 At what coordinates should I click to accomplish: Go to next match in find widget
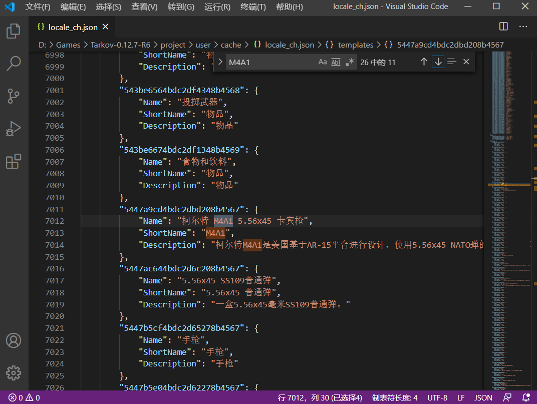click(438, 62)
